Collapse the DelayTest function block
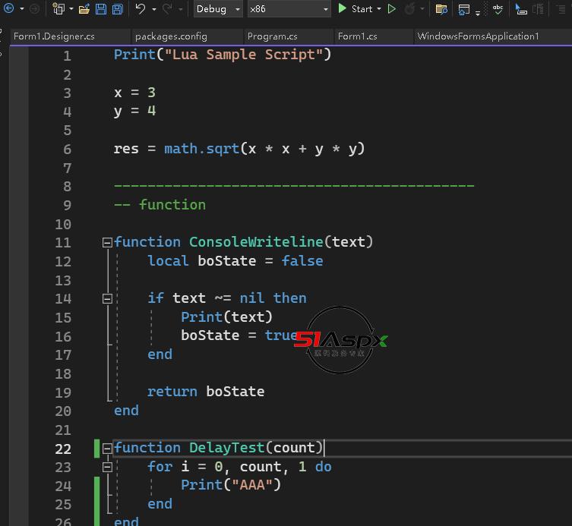The image size is (572, 526). 108,449
